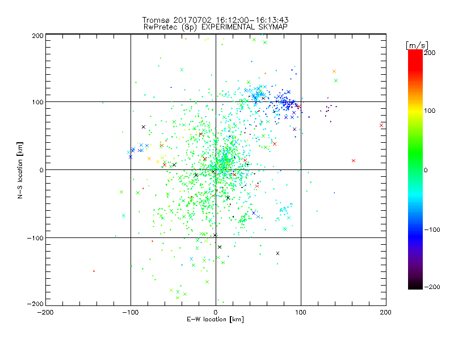Click the 200 tick label on N-S axis
This screenshot has height=340, width=454.
point(37,36)
